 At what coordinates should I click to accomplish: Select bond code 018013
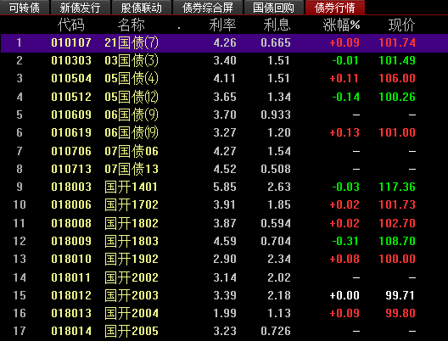coord(71,313)
